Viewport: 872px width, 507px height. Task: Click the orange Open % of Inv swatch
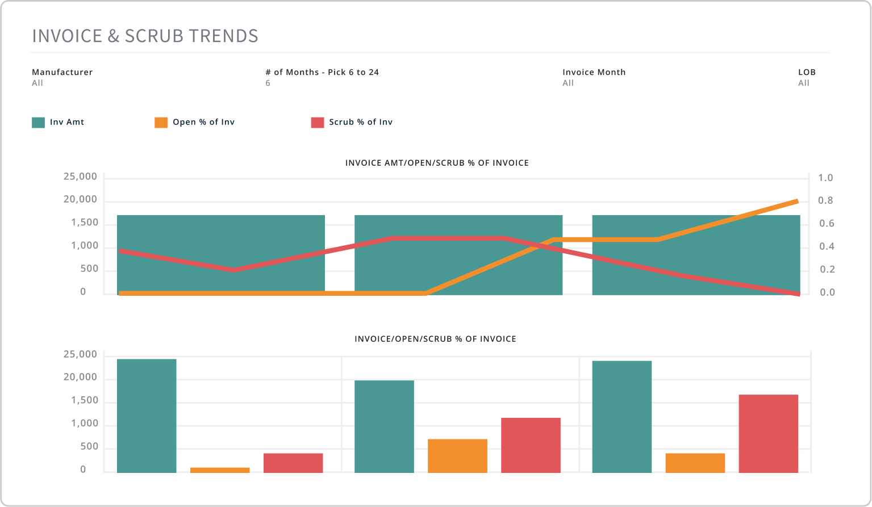coord(161,123)
